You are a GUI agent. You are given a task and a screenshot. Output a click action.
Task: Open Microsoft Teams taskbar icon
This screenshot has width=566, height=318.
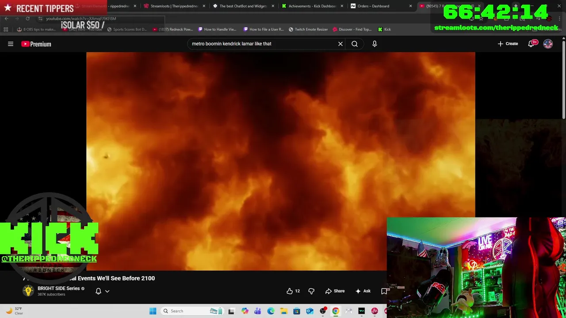pos(258,311)
